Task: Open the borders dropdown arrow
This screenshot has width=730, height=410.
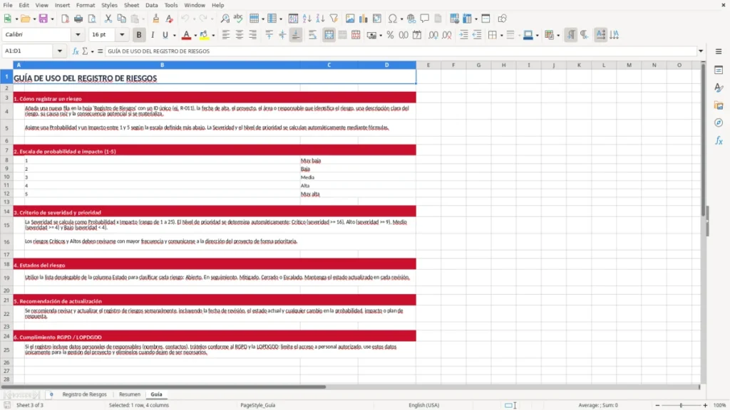Action: 501,36
